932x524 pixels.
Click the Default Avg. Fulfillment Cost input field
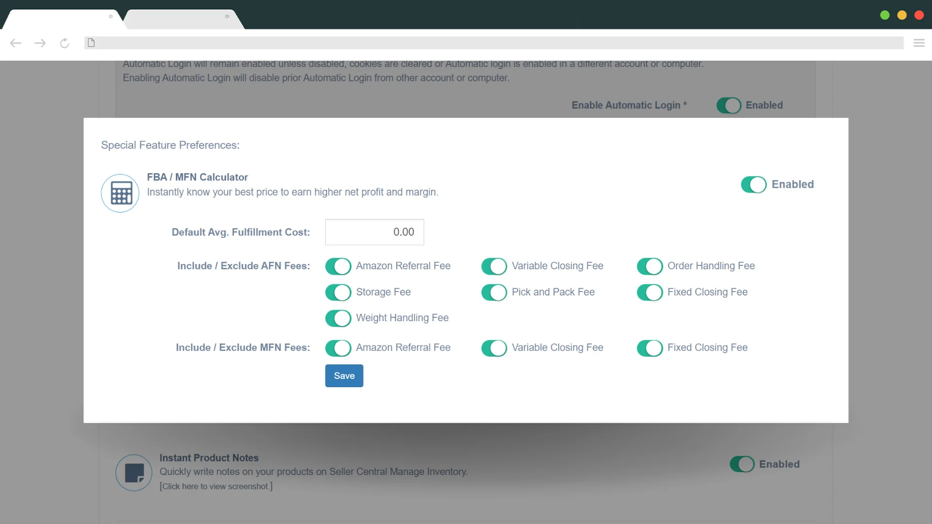pos(374,231)
